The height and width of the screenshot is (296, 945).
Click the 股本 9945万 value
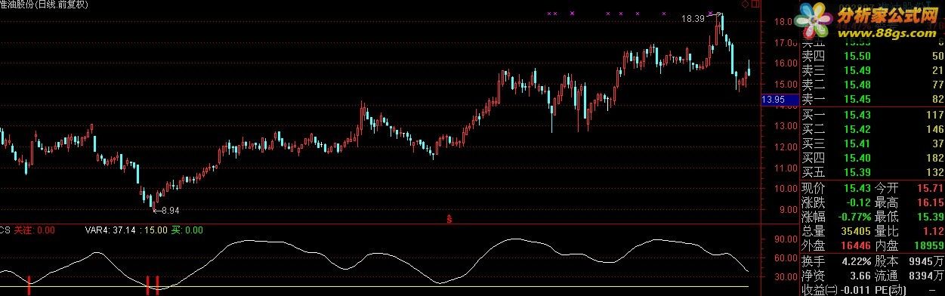pyautogui.click(x=925, y=261)
